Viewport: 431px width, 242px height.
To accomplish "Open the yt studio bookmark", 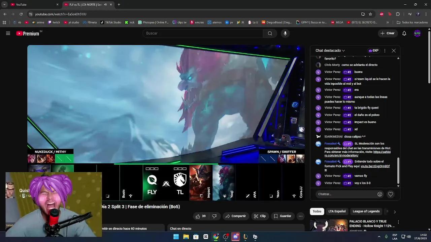I will [71, 23].
